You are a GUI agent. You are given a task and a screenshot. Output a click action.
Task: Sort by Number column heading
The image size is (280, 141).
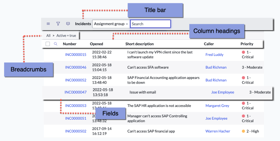(x=70, y=44)
